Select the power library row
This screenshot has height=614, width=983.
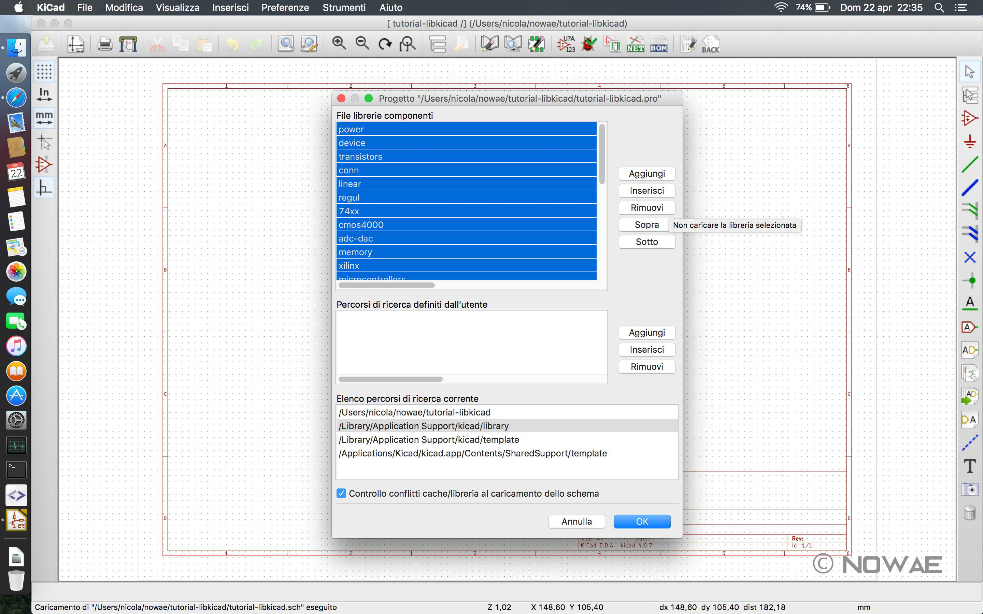466,129
